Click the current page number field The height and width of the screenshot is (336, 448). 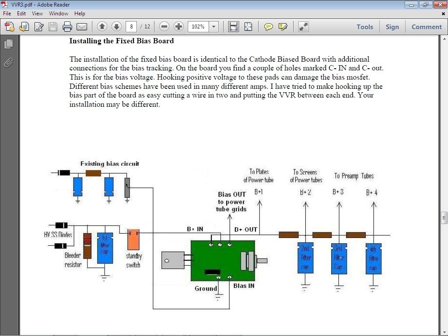point(131,27)
